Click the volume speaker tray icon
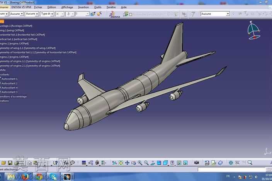Viewport: 272px width, 181px height. point(256,177)
